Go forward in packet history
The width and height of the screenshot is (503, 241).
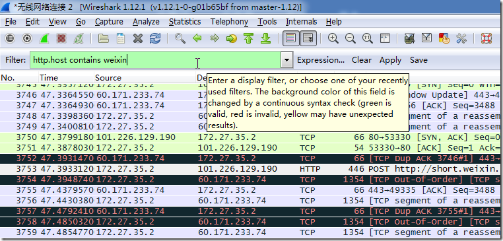click(215, 39)
